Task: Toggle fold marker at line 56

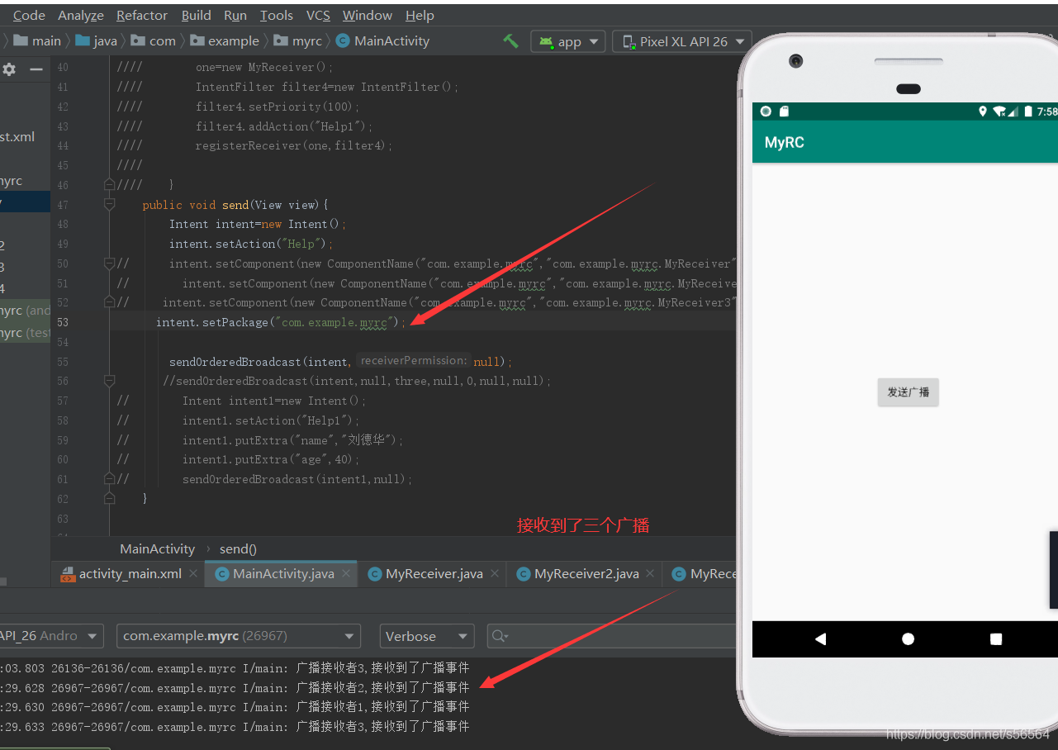Action: pyautogui.click(x=110, y=381)
